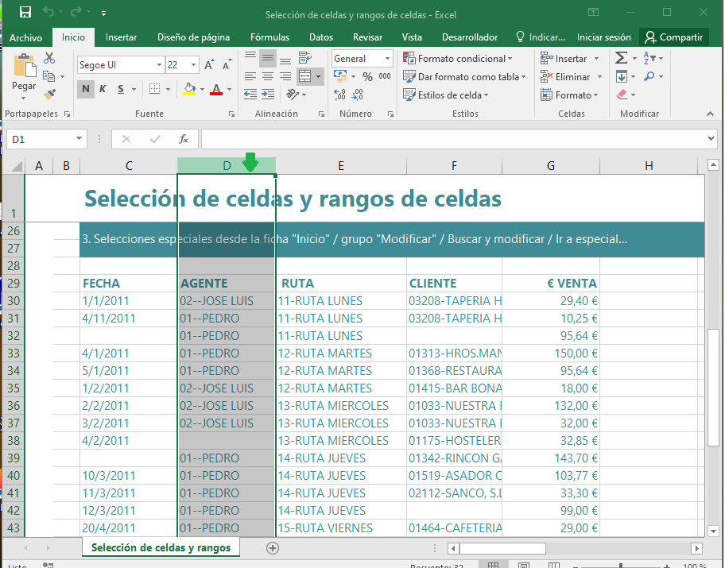Toggle italic K formatting
The image size is (725, 568).
tap(103, 89)
